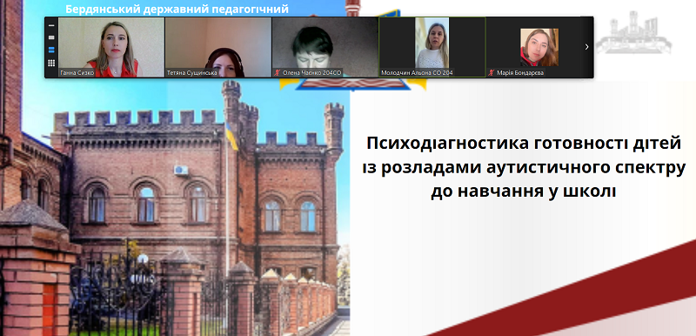
Task: Show next participants with the right arrow
Action: pyautogui.click(x=586, y=47)
